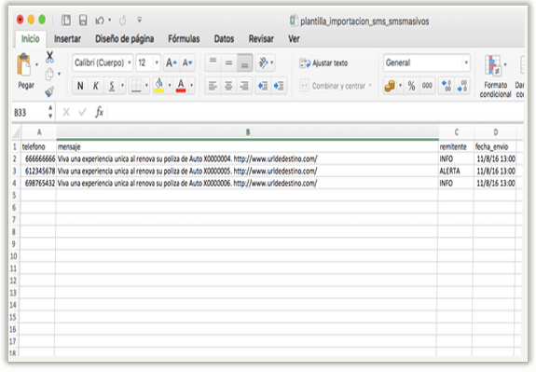The image size is (536, 372).
Task: Click the Format Painter brush icon
Action: click(x=49, y=91)
